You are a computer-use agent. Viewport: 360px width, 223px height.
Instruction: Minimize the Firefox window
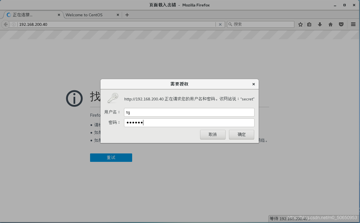(x=335, y=5)
